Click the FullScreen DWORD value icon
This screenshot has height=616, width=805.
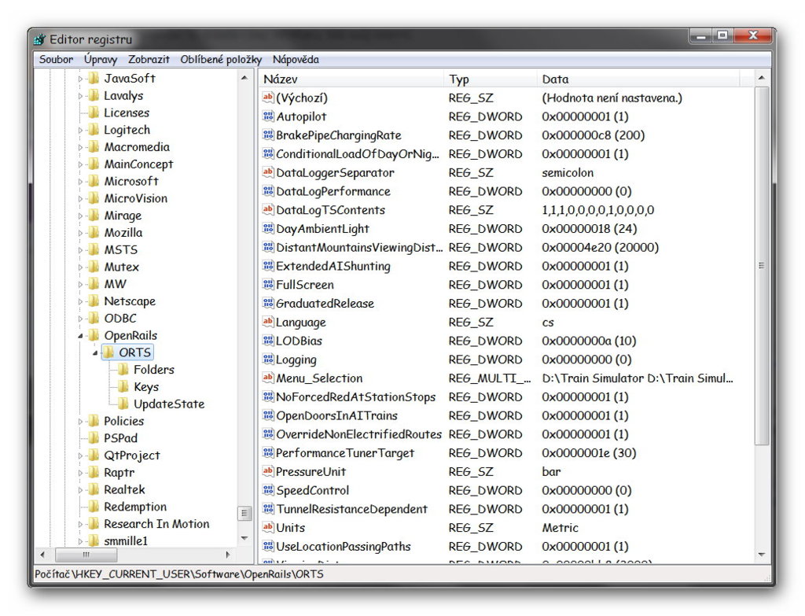point(268,285)
